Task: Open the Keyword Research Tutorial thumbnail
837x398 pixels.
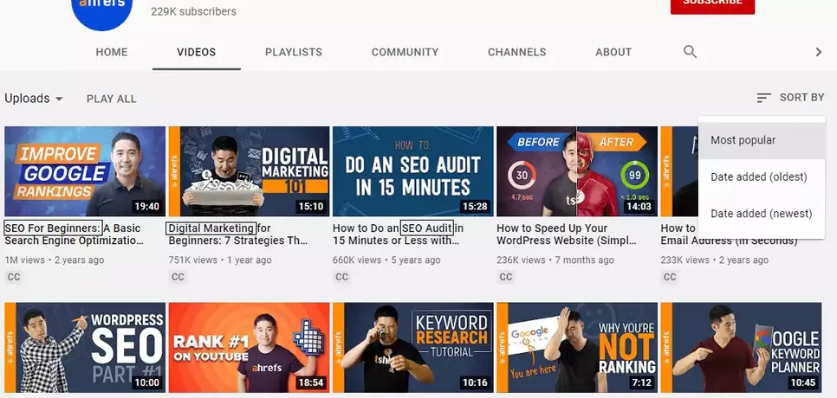Action: click(x=413, y=347)
